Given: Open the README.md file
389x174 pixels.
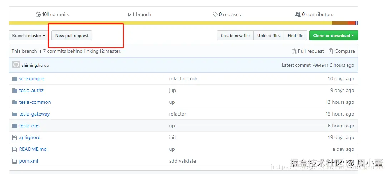Looking at the screenshot, I should pyautogui.click(x=33, y=149).
